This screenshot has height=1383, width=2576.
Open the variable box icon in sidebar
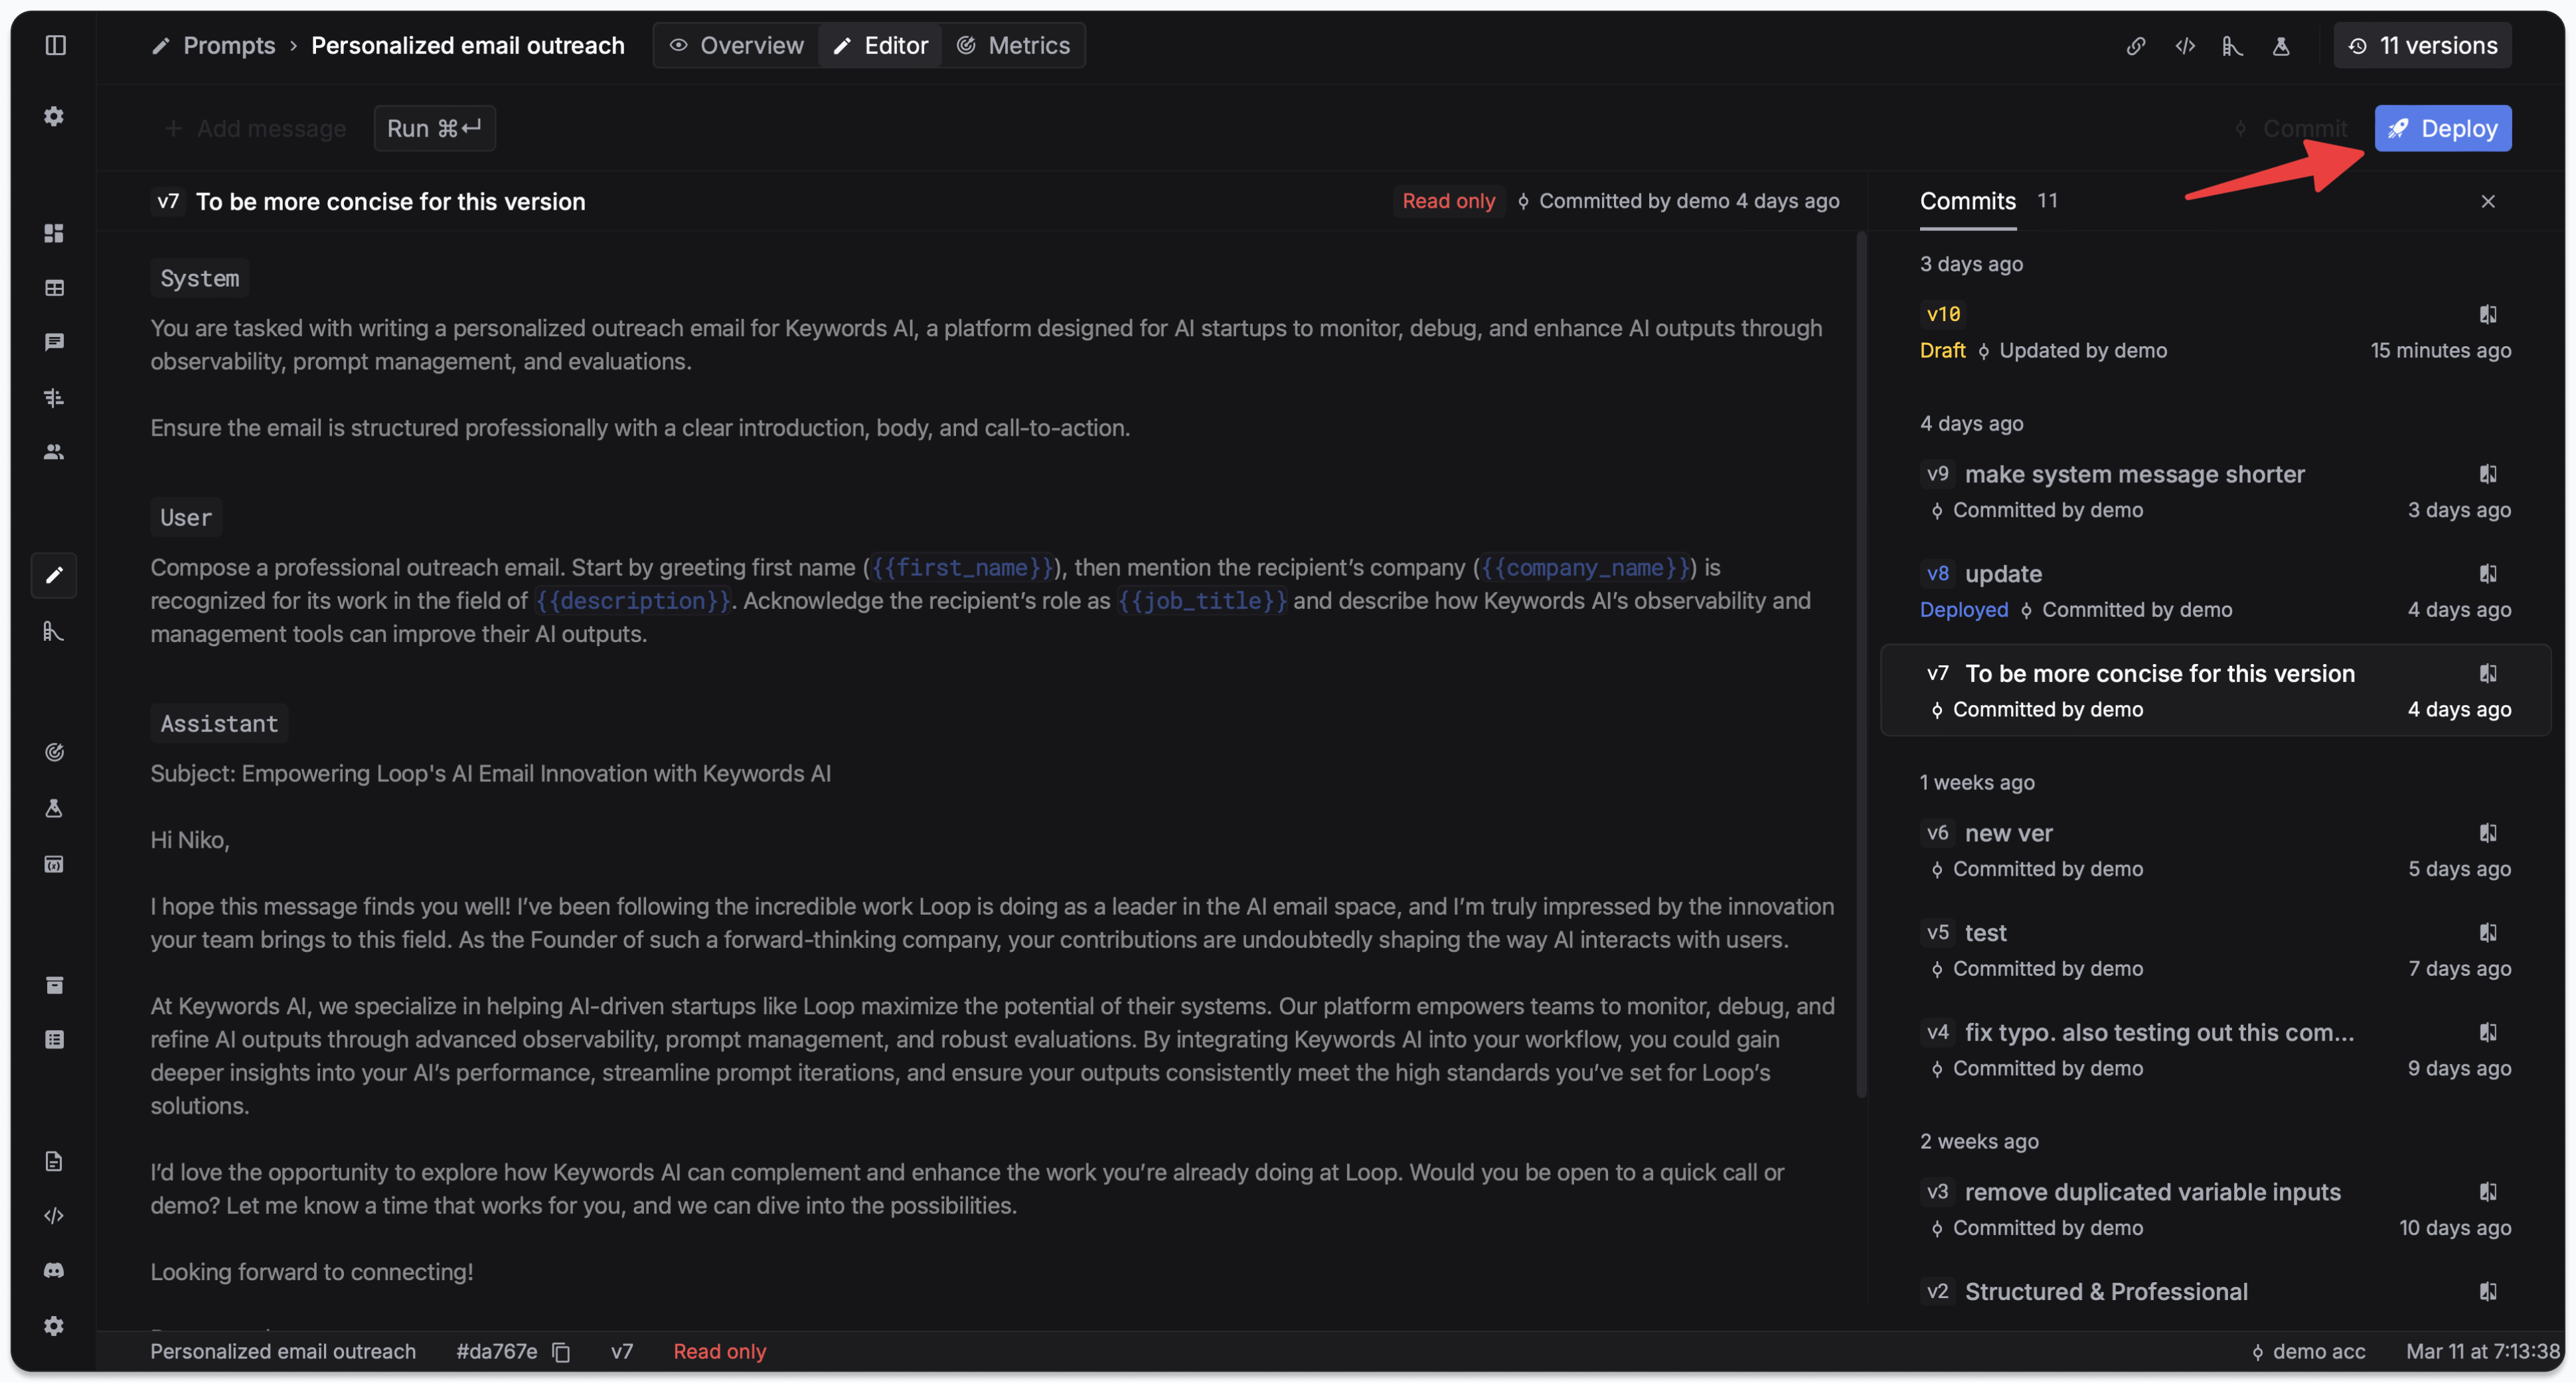coord(54,864)
